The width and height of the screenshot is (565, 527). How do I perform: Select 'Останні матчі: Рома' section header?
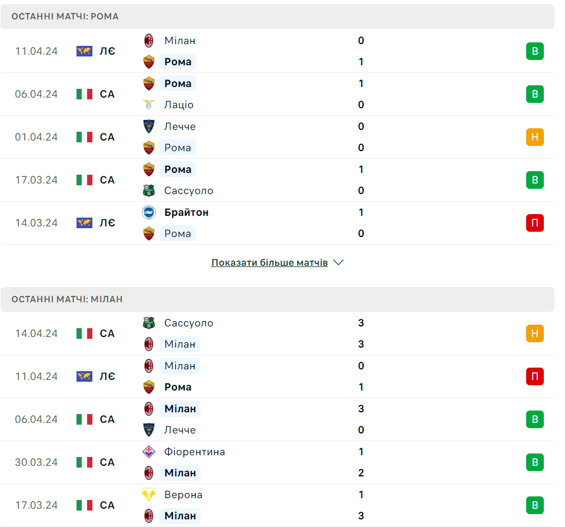[x=65, y=16]
